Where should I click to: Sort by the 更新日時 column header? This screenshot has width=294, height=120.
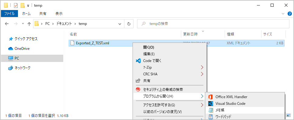click(190, 34)
